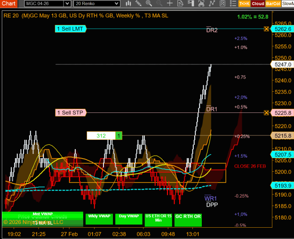Image resolution: width=294 pixels, height=239 pixels.
Task: Click the +0.5% level label
Action: point(241,107)
